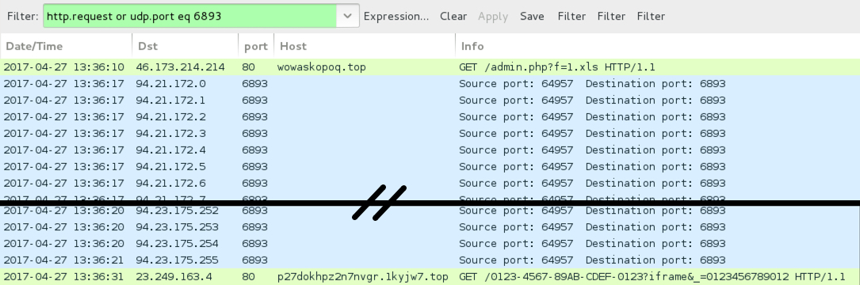Click destination cell 23.249.163.4

(x=174, y=277)
